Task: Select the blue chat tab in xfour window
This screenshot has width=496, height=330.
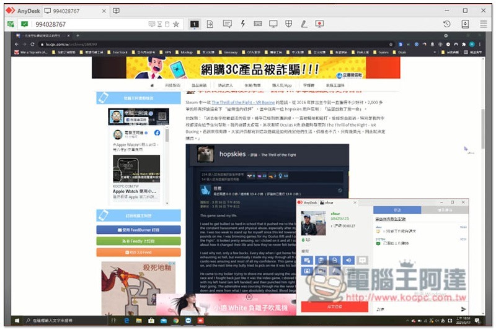Action: (x=397, y=210)
